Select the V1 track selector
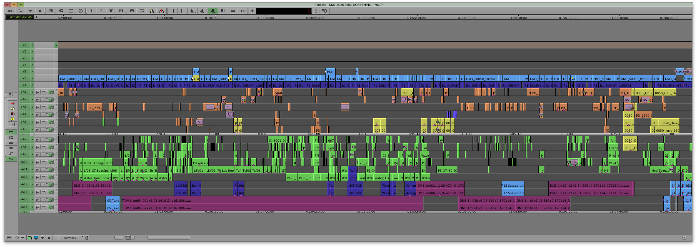The image size is (697, 247). pyautogui.click(x=24, y=85)
